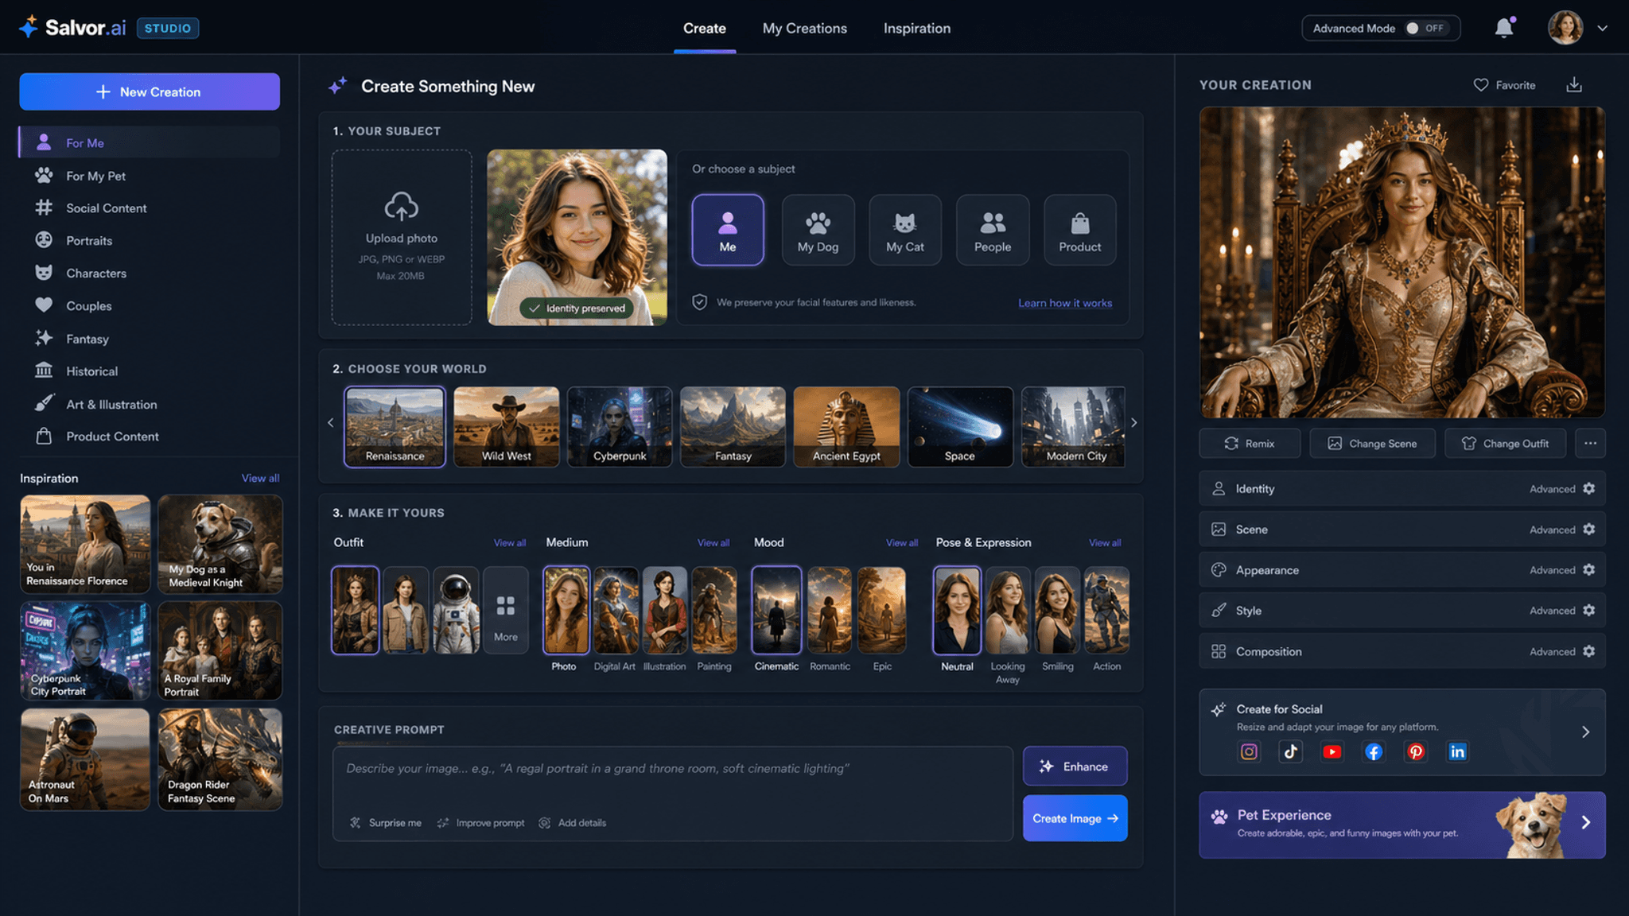Click the TikTok icon in Create for Social
This screenshot has height=916, width=1629.
click(1290, 751)
